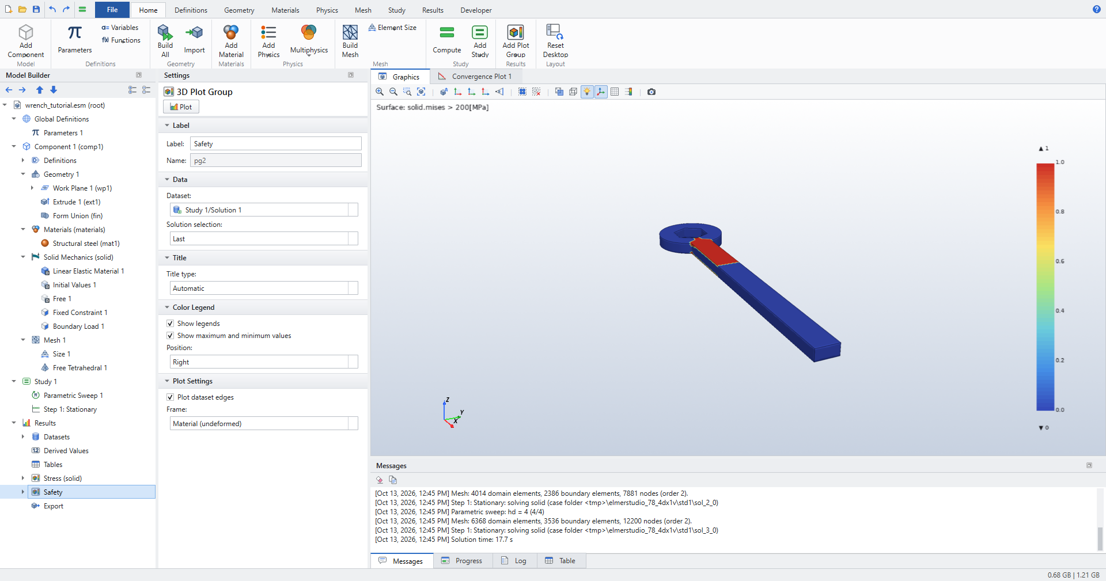1106x581 pixels.
Task: Click the transparency icon in Graphics toolbar
Action: (x=559, y=92)
